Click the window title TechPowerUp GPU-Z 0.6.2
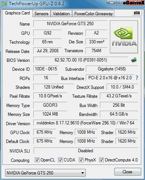The image size is (145, 180). (37, 4)
